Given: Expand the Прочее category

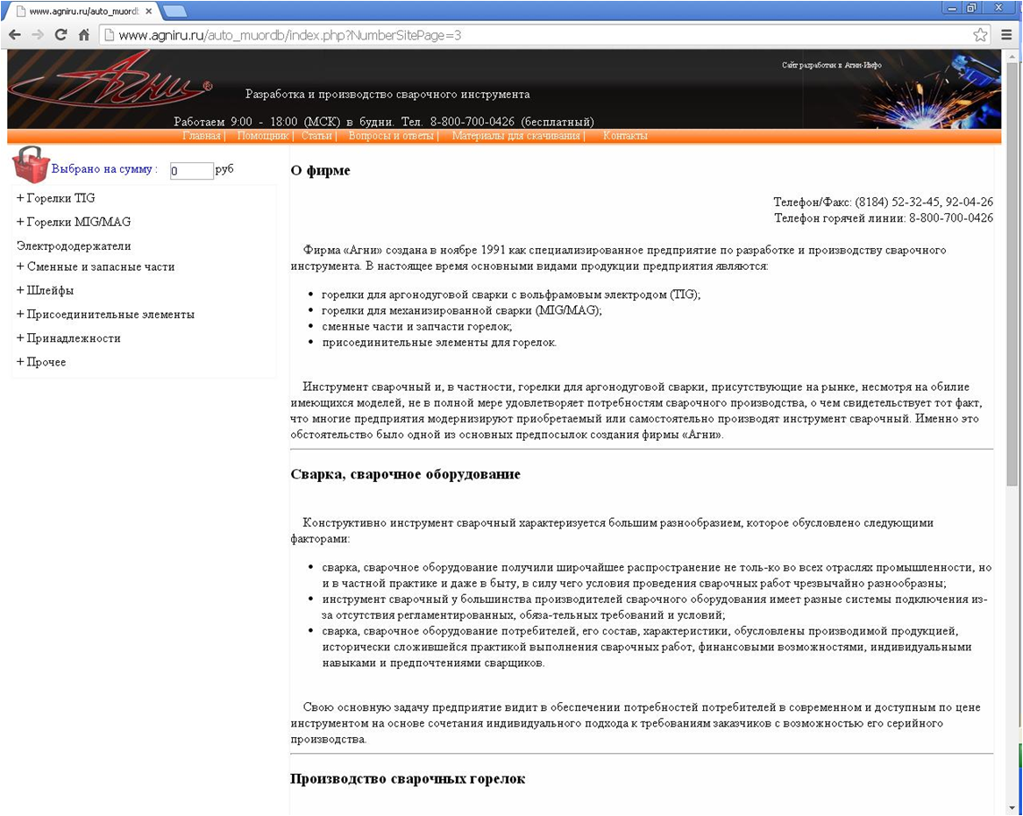Looking at the screenshot, I should coord(41,362).
